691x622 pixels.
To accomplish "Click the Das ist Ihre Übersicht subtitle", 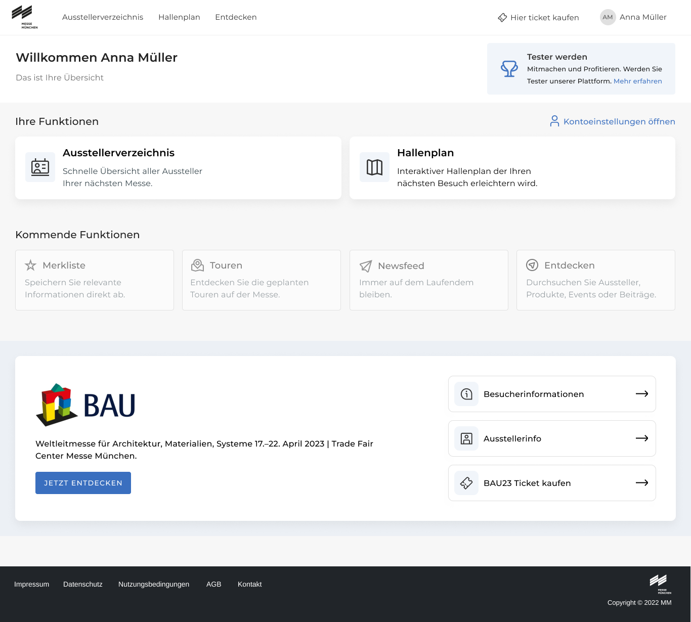I will [60, 77].
